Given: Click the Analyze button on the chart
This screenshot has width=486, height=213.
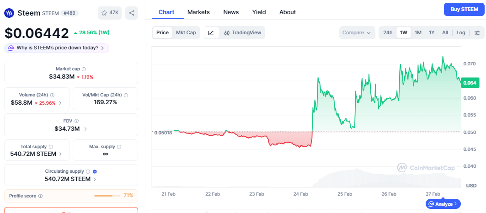Looking at the screenshot, I should click(443, 203).
